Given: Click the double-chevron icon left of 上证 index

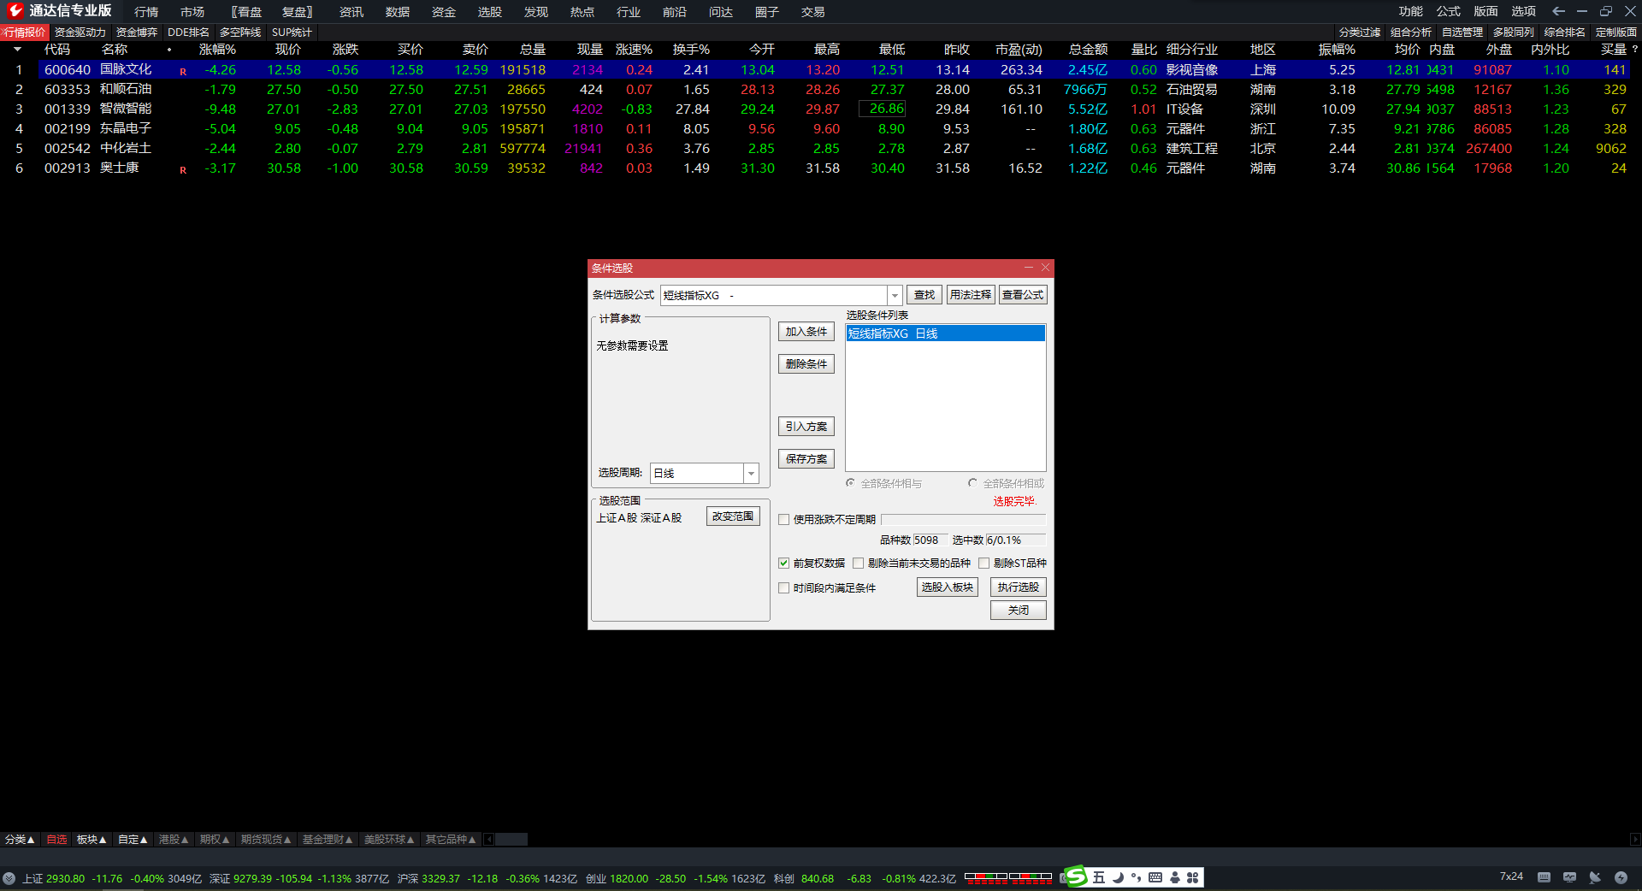Looking at the screenshot, I should pyautogui.click(x=9, y=878).
